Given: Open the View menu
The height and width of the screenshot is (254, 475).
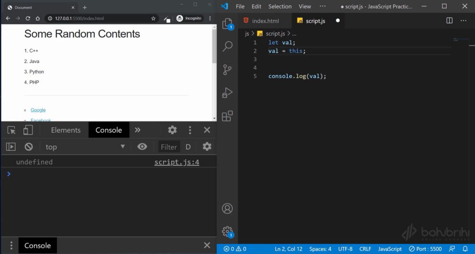Looking at the screenshot, I should [x=305, y=6].
